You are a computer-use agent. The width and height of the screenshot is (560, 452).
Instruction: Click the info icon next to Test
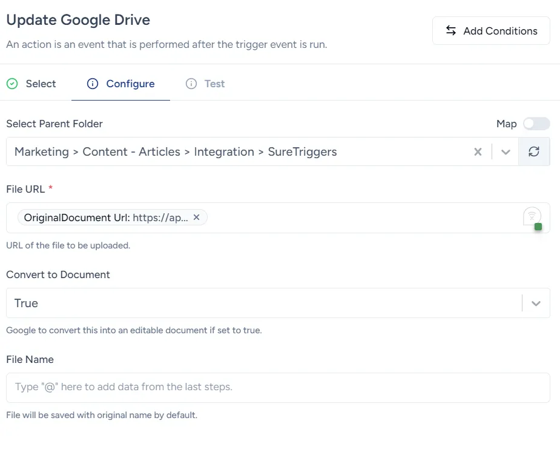coord(191,84)
